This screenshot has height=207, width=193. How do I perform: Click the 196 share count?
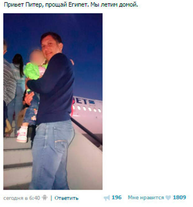tap(116, 198)
